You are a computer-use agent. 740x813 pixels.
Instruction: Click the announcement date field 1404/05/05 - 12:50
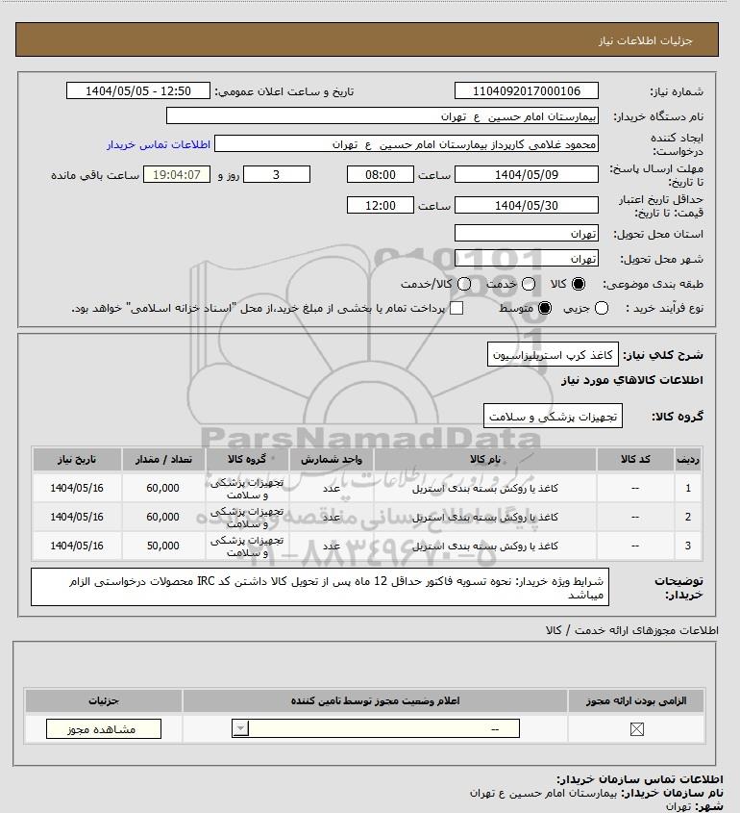tap(138, 90)
